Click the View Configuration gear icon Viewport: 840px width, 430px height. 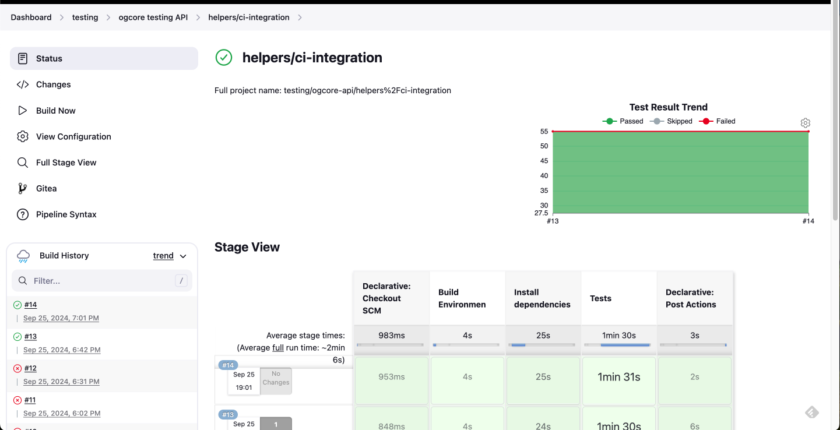[x=23, y=136]
